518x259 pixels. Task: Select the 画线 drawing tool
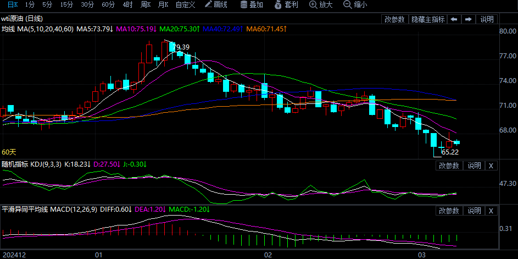[x=216, y=5]
